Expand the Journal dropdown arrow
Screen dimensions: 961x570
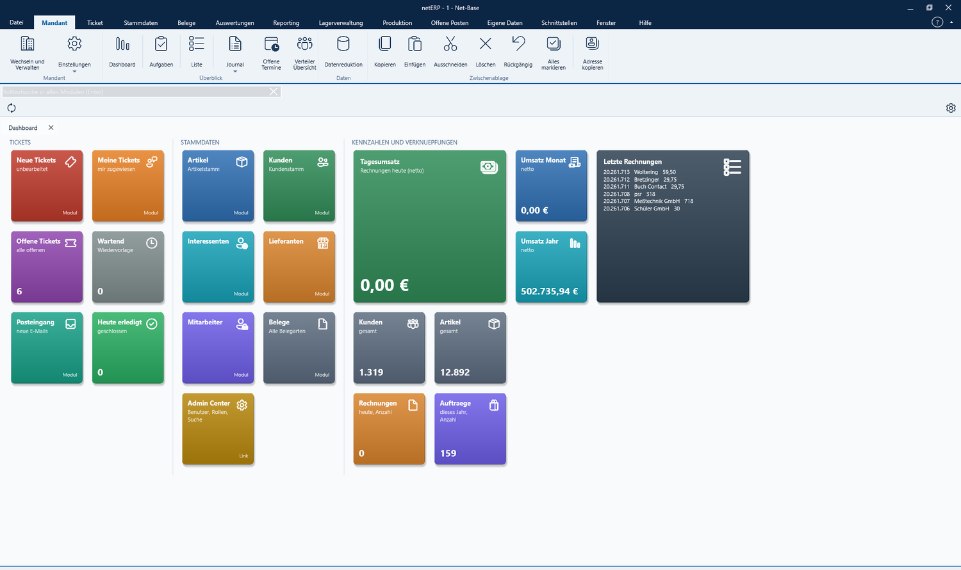pyautogui.click(x=235, y=72)
